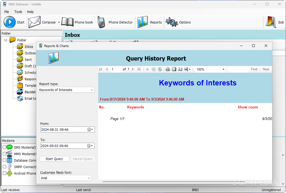Open the Responder icon in the folder tree

point(20,79)
